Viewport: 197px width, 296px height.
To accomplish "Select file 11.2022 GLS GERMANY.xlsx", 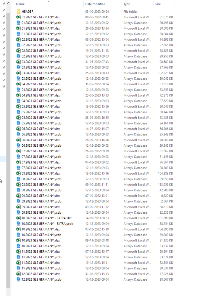I will coord(41,252).
